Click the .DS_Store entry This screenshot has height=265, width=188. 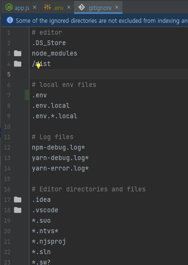49,43
